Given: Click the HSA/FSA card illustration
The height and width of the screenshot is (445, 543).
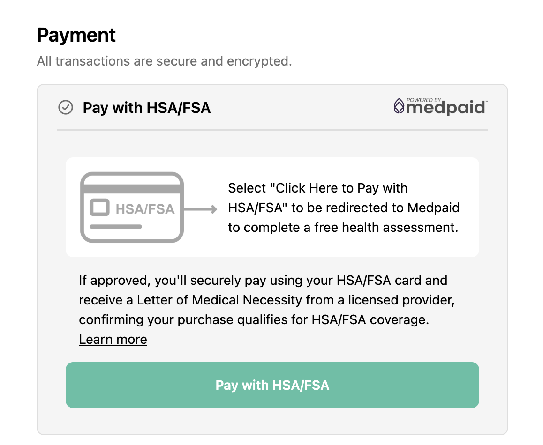Looking at the screenshot, I should pos(132,207).
